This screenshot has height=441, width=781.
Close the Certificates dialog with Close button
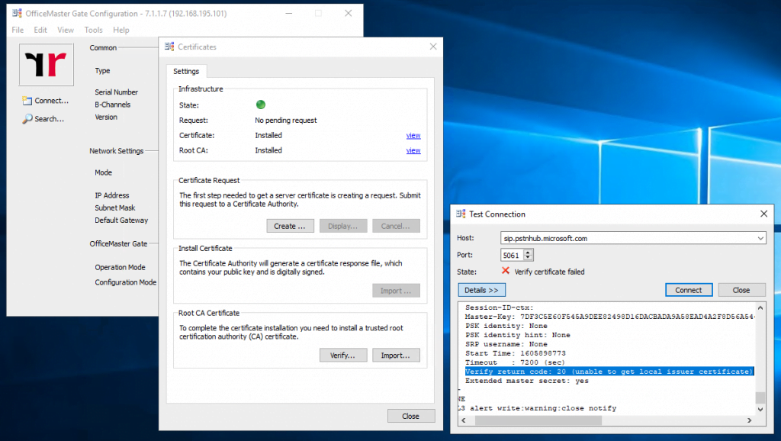point(411,416)
